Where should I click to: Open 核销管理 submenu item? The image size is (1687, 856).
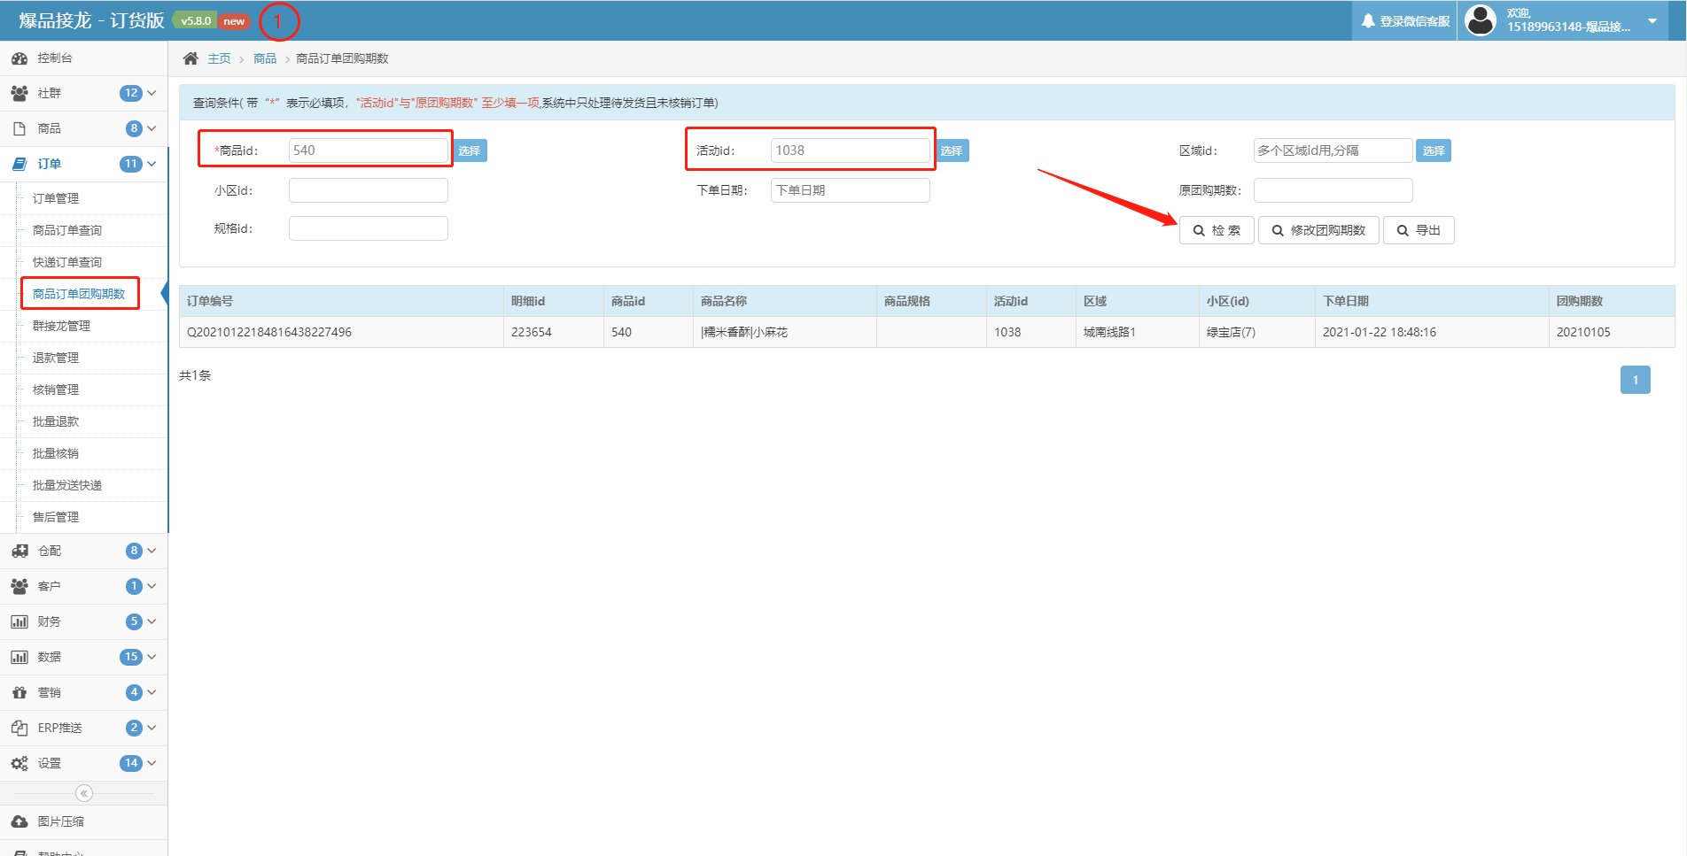[56, 389]
